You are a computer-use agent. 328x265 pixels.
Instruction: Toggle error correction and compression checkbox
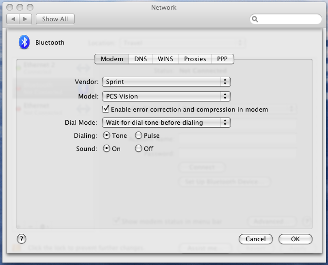106,109
